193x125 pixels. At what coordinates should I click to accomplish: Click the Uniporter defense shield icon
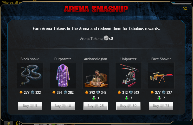click(131, 92)
